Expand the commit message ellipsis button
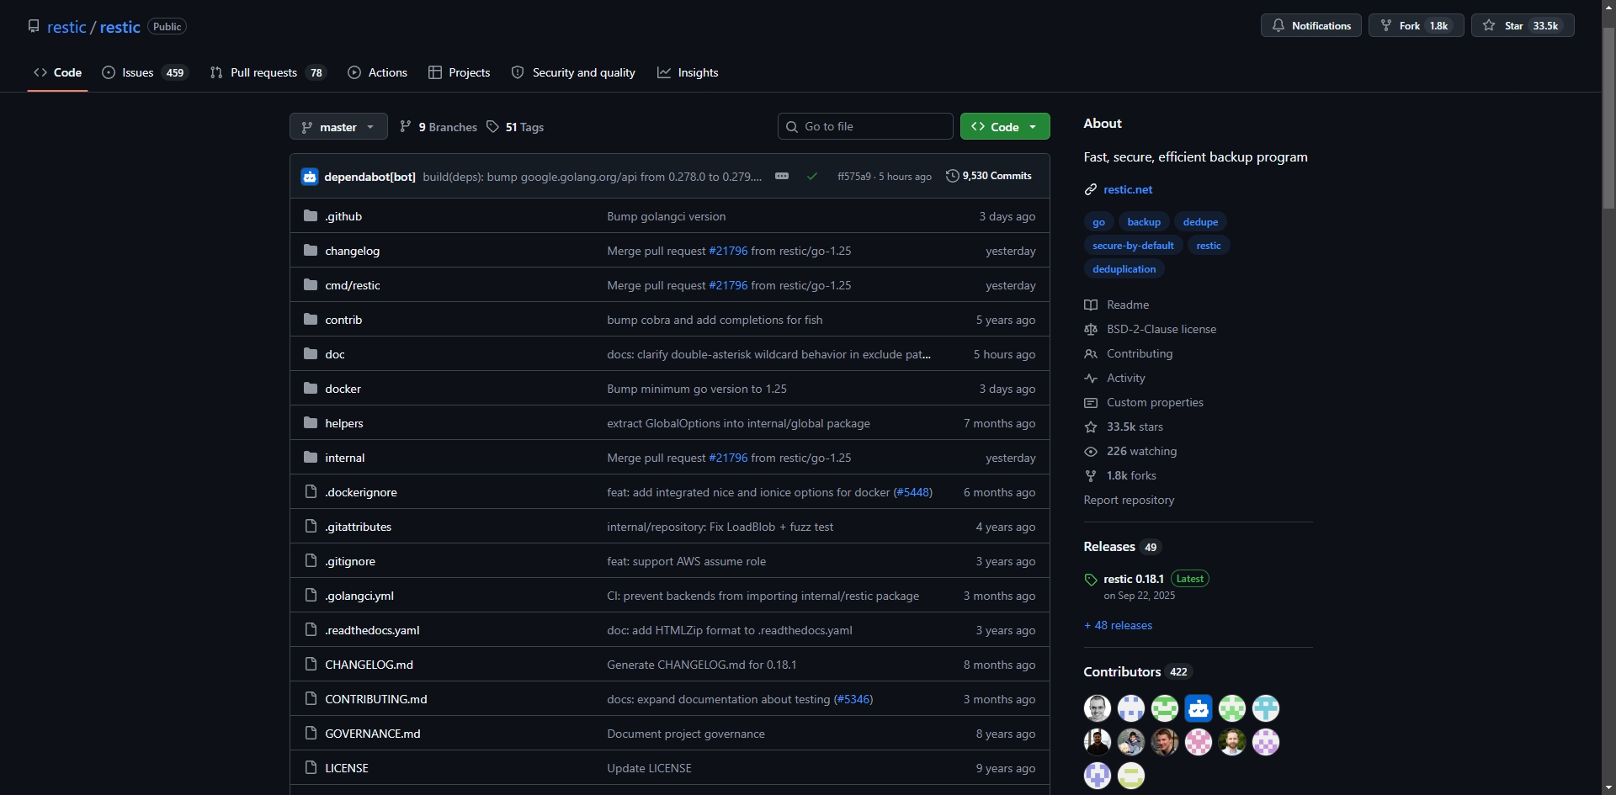 click(782, 177)
